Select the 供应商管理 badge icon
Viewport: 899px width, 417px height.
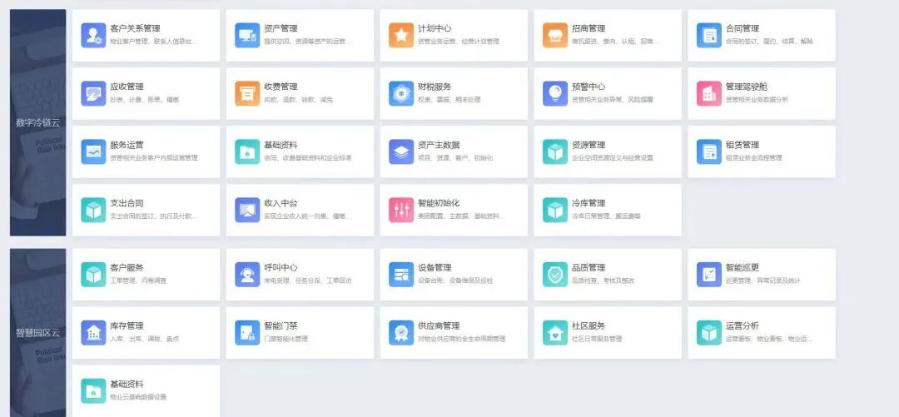point(401,333)
